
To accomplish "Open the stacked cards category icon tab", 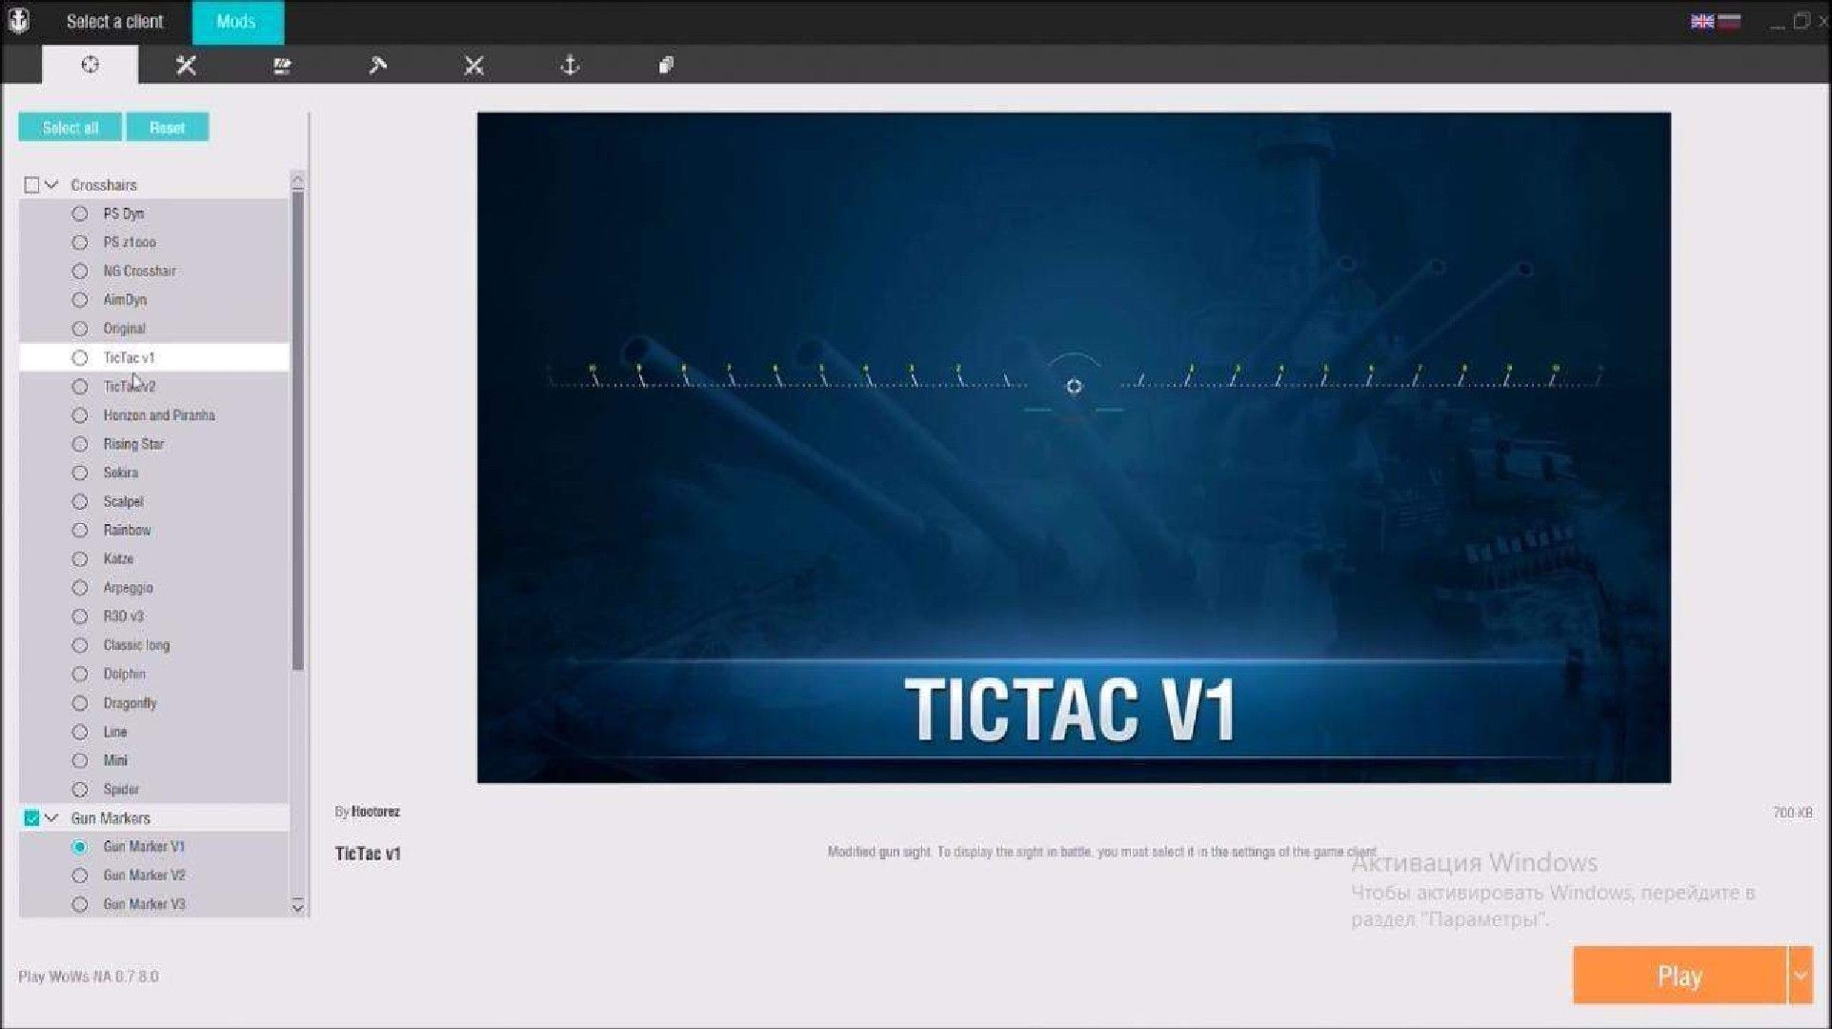I will click(x=666, y=65).
